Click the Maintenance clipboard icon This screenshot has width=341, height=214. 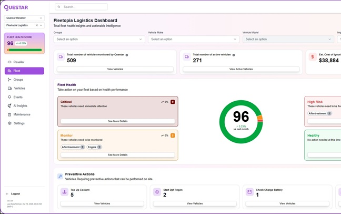9,114
